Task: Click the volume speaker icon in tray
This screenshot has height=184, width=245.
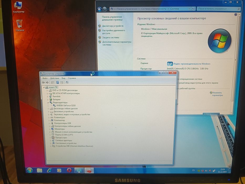Action: (x=206, y=171)
